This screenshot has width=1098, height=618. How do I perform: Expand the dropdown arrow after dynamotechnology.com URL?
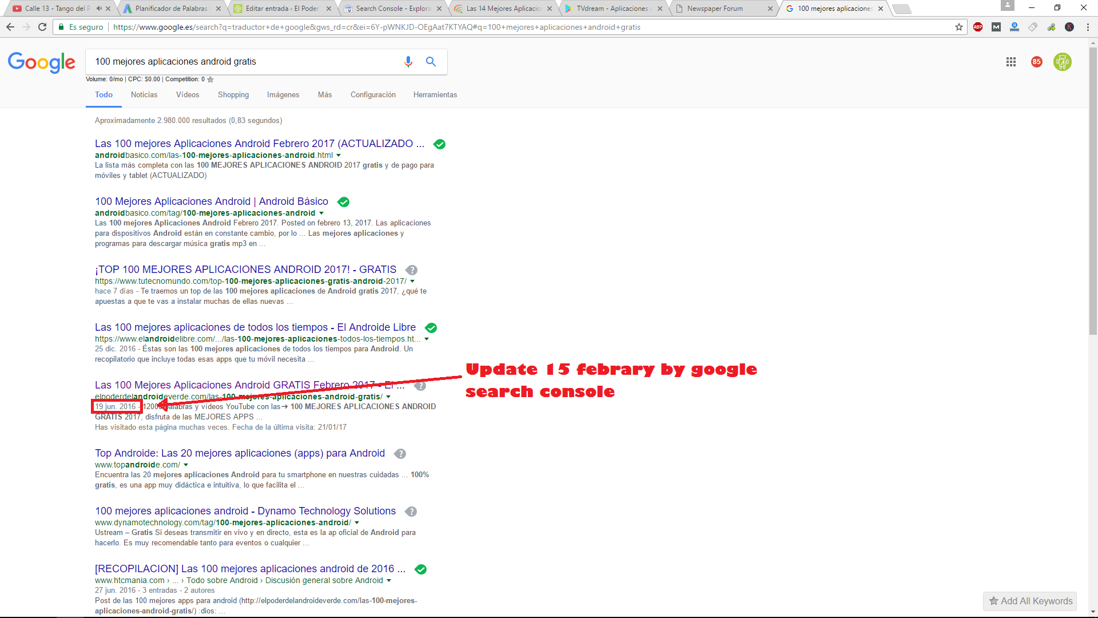click(357, 523)
